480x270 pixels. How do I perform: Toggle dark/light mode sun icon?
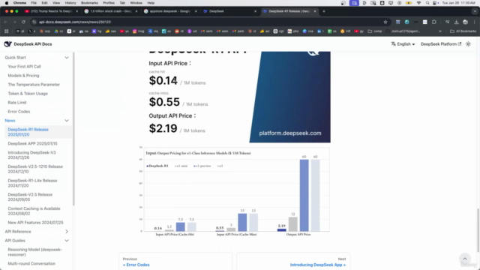coord(468,44)
